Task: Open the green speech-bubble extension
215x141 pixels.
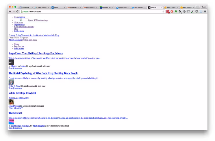Action: 176,12
